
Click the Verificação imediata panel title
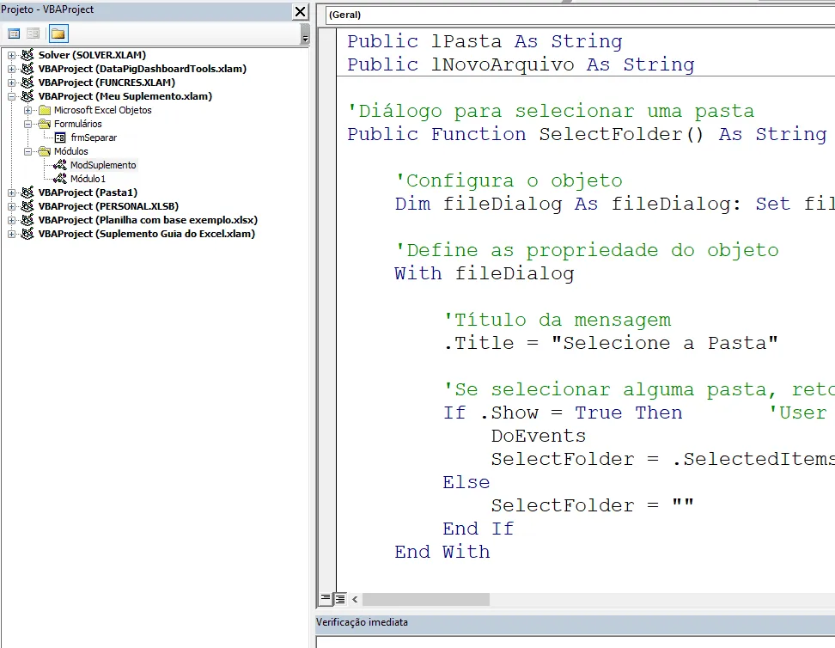(x=363, y=622)
